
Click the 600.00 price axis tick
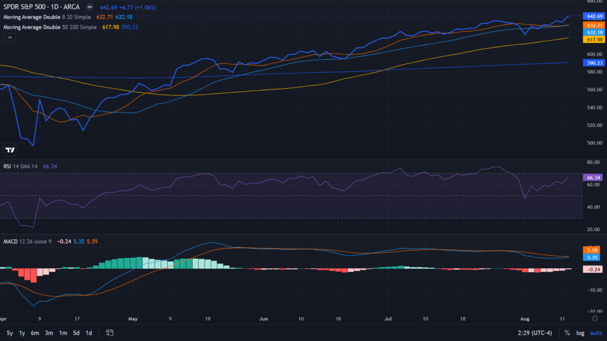[594, 54]
